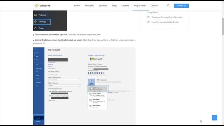Click the About Updates icon in updates menu
224x126 pixels.
91,106
